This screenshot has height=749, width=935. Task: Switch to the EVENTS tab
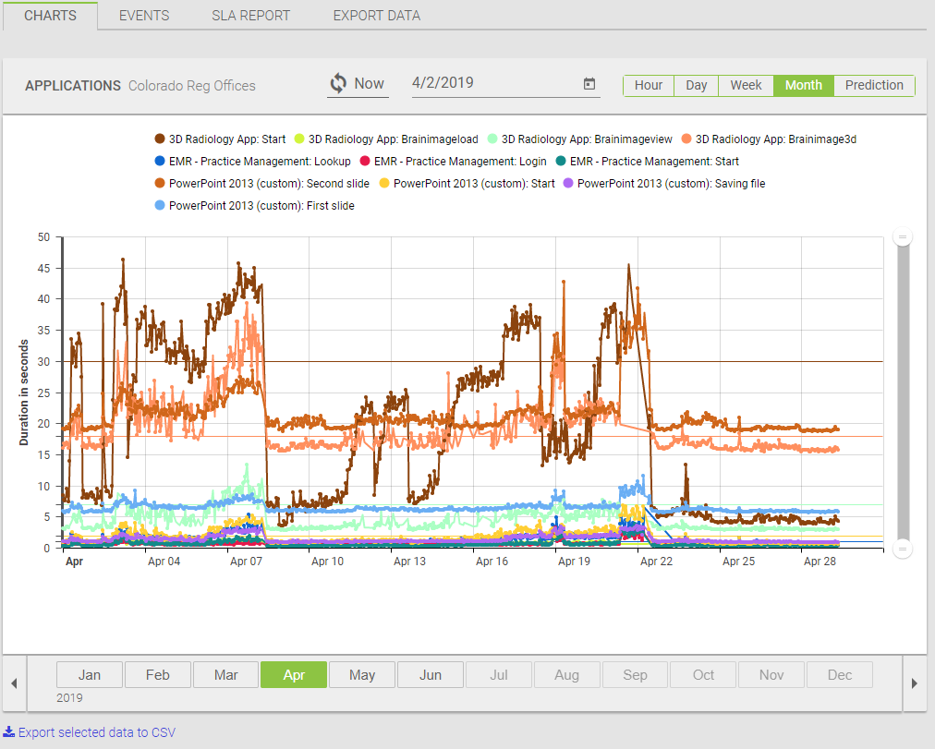[x=143, y=15]
